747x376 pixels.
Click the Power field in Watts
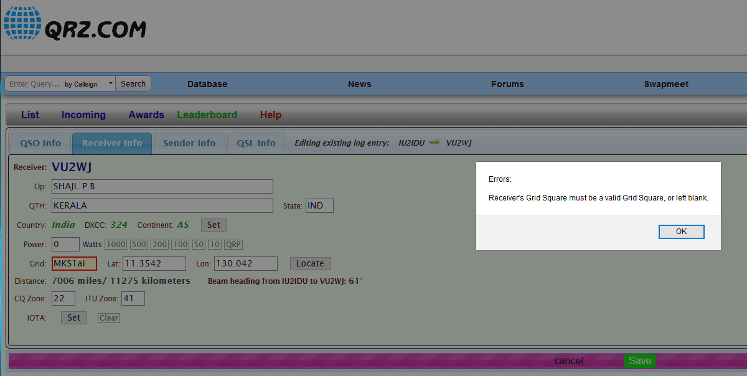pyautogui.click(x=65, y=244)
